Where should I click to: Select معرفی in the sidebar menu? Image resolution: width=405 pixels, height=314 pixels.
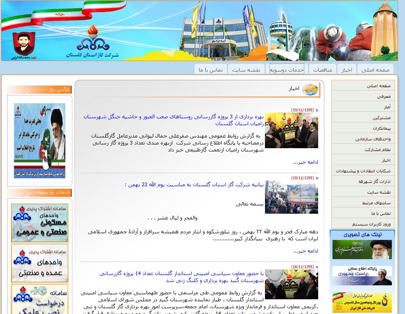click(363, 96)
